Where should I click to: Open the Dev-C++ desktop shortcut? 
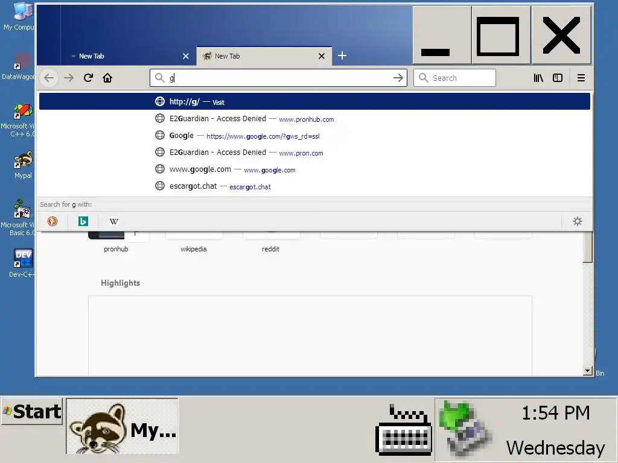(22, 263)
